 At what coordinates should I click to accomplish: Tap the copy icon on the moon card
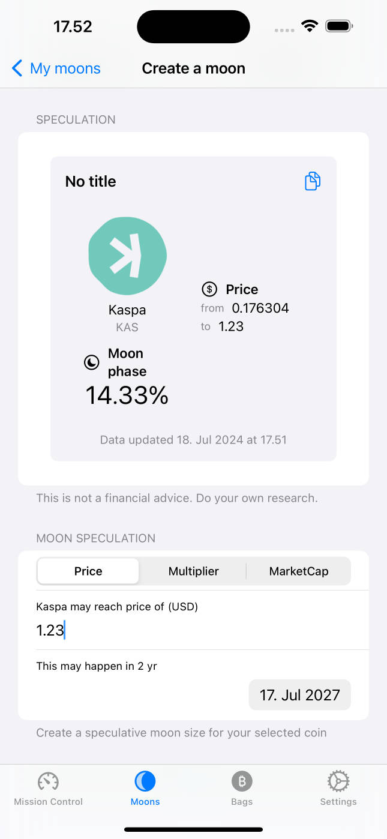pos(313,181)
